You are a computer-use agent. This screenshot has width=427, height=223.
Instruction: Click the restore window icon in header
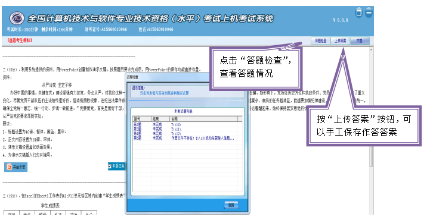[359, 12]
